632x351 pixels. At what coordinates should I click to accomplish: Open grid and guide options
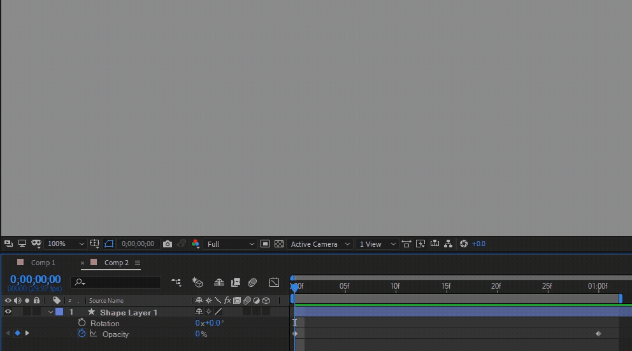click(x=95, y=244)
